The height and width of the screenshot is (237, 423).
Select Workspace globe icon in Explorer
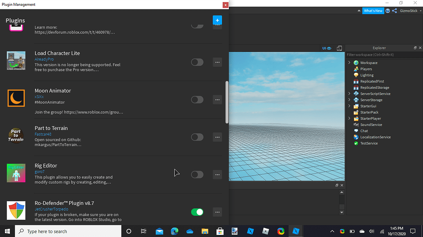356,63
